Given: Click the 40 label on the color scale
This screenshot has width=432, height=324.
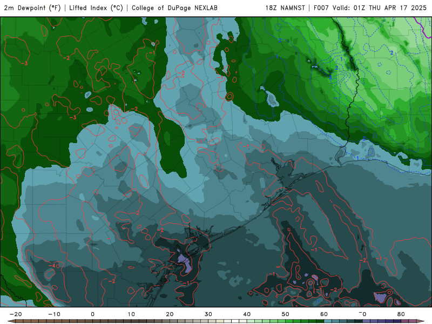Looking at the screenshot, I should pos(247,314).
